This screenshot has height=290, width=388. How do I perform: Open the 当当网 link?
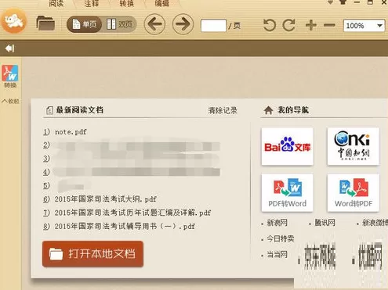277,254
